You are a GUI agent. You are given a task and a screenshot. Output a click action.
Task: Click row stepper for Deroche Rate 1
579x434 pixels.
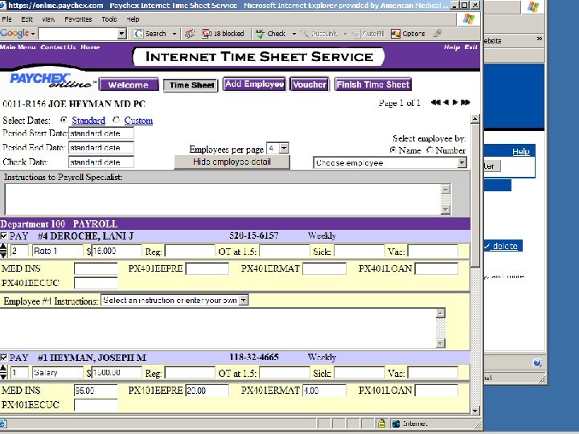(x=3, y=251)
